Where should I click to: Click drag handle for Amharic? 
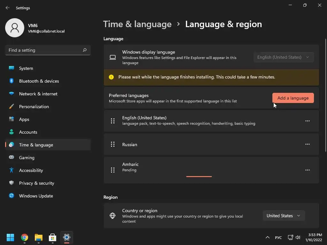(113, 170)
